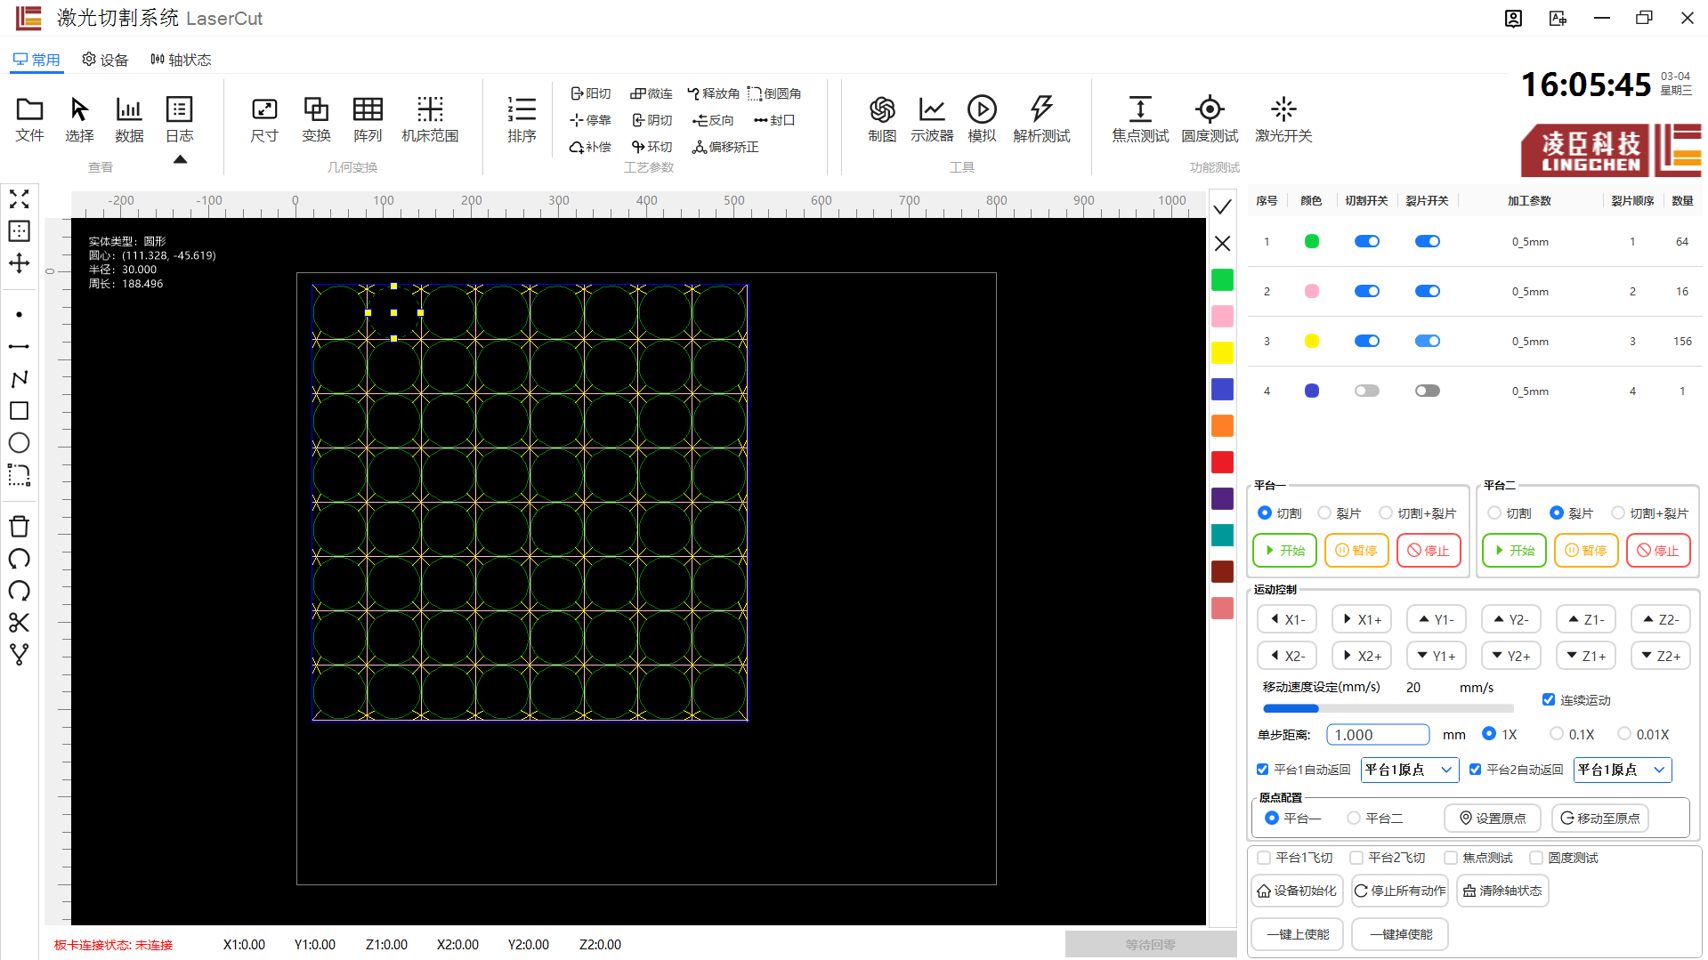Click 激光开关 laser switch
1708x960 pixels.
(1283, 119)
